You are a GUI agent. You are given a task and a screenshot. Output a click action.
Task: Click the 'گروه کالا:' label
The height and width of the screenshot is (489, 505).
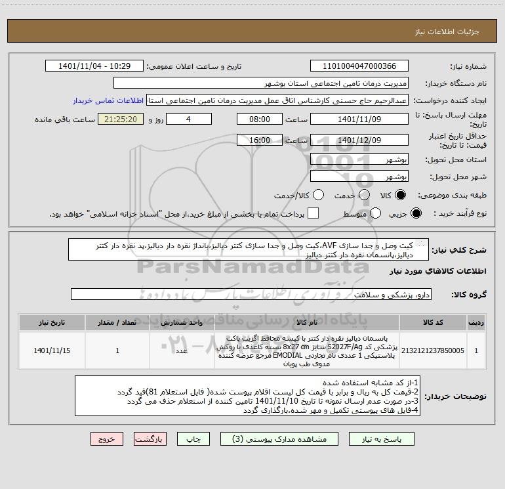point(469,295)
